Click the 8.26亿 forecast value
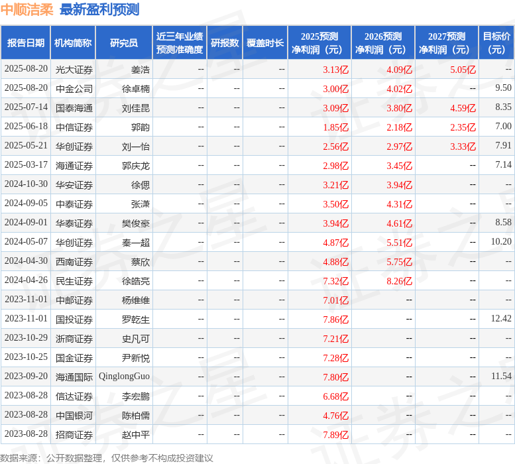Screen dimensions: 515x464 400,281
